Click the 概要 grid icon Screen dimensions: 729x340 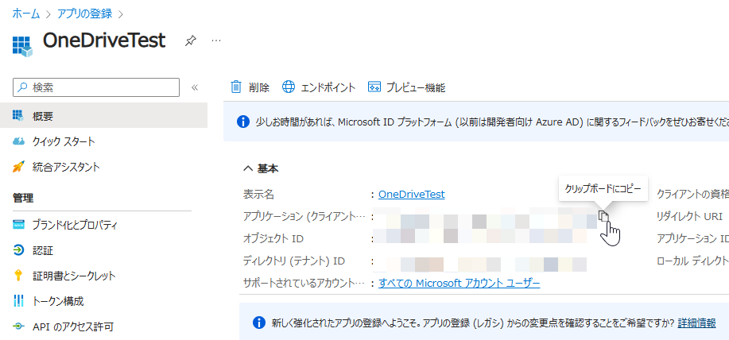click(18, 116)
